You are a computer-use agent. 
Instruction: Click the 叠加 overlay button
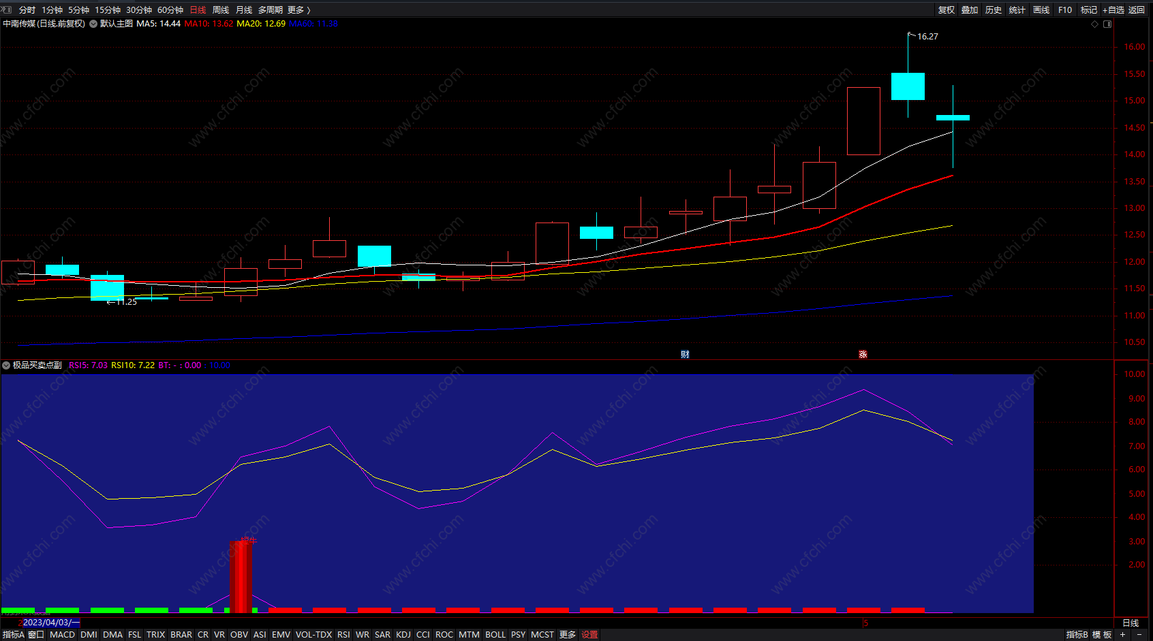pyautogui.click(x=970, y=10)
